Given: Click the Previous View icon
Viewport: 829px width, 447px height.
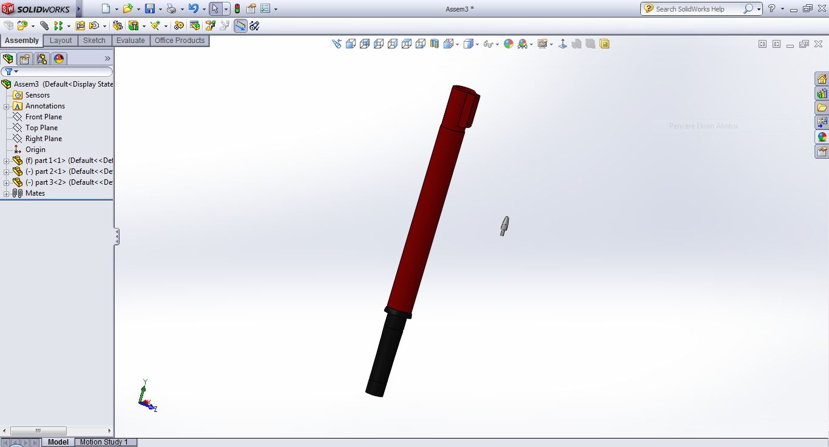Looking at the screenshot, I should click(x=337, y=44).
